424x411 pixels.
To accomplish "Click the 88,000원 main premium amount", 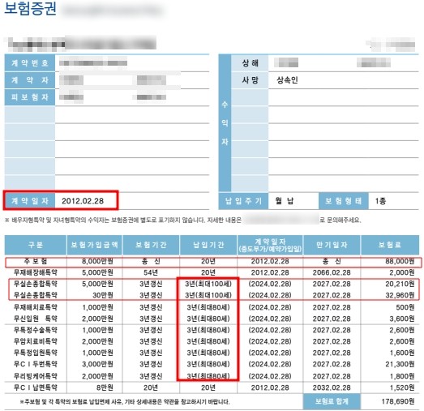I will pos(400,262).
